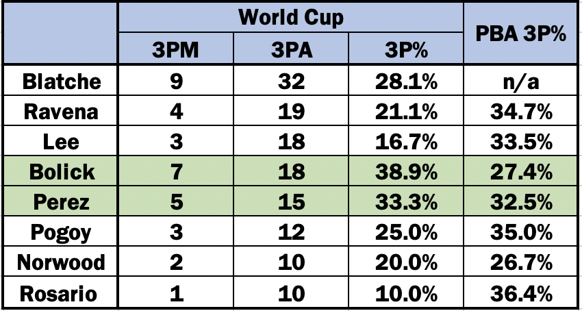582x311 pixels.
Task: Select Bolick's 38.9% cell
Action: pyautogui.click(x=406, y=171)
